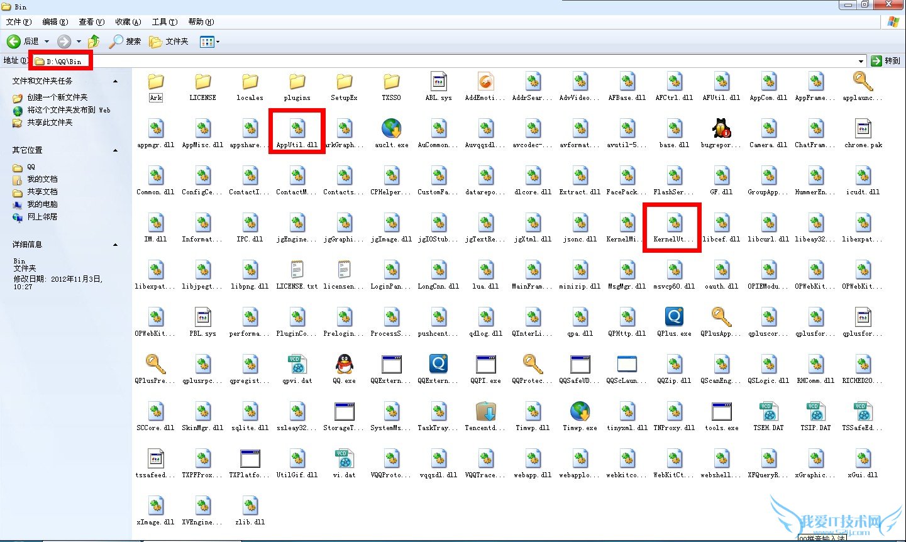Open the Back history dropdown arrow
Screen dimensions: 906x542
(x=47, y=41)
